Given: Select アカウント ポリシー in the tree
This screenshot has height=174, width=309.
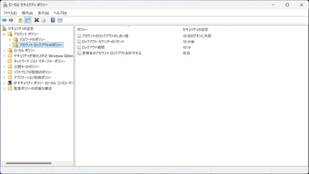Looking at the screenshot, I should tap(26, 34).
